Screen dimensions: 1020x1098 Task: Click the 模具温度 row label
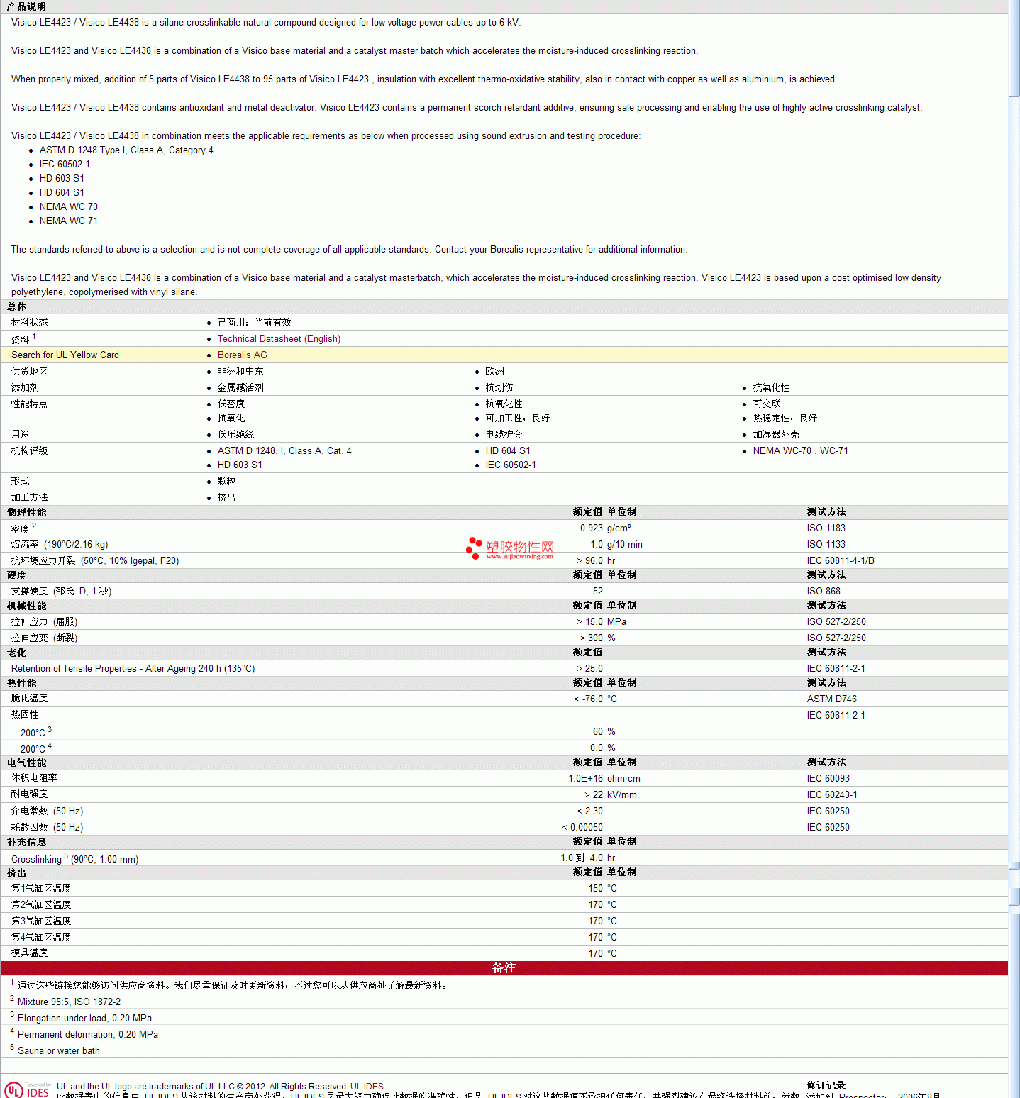30,953
